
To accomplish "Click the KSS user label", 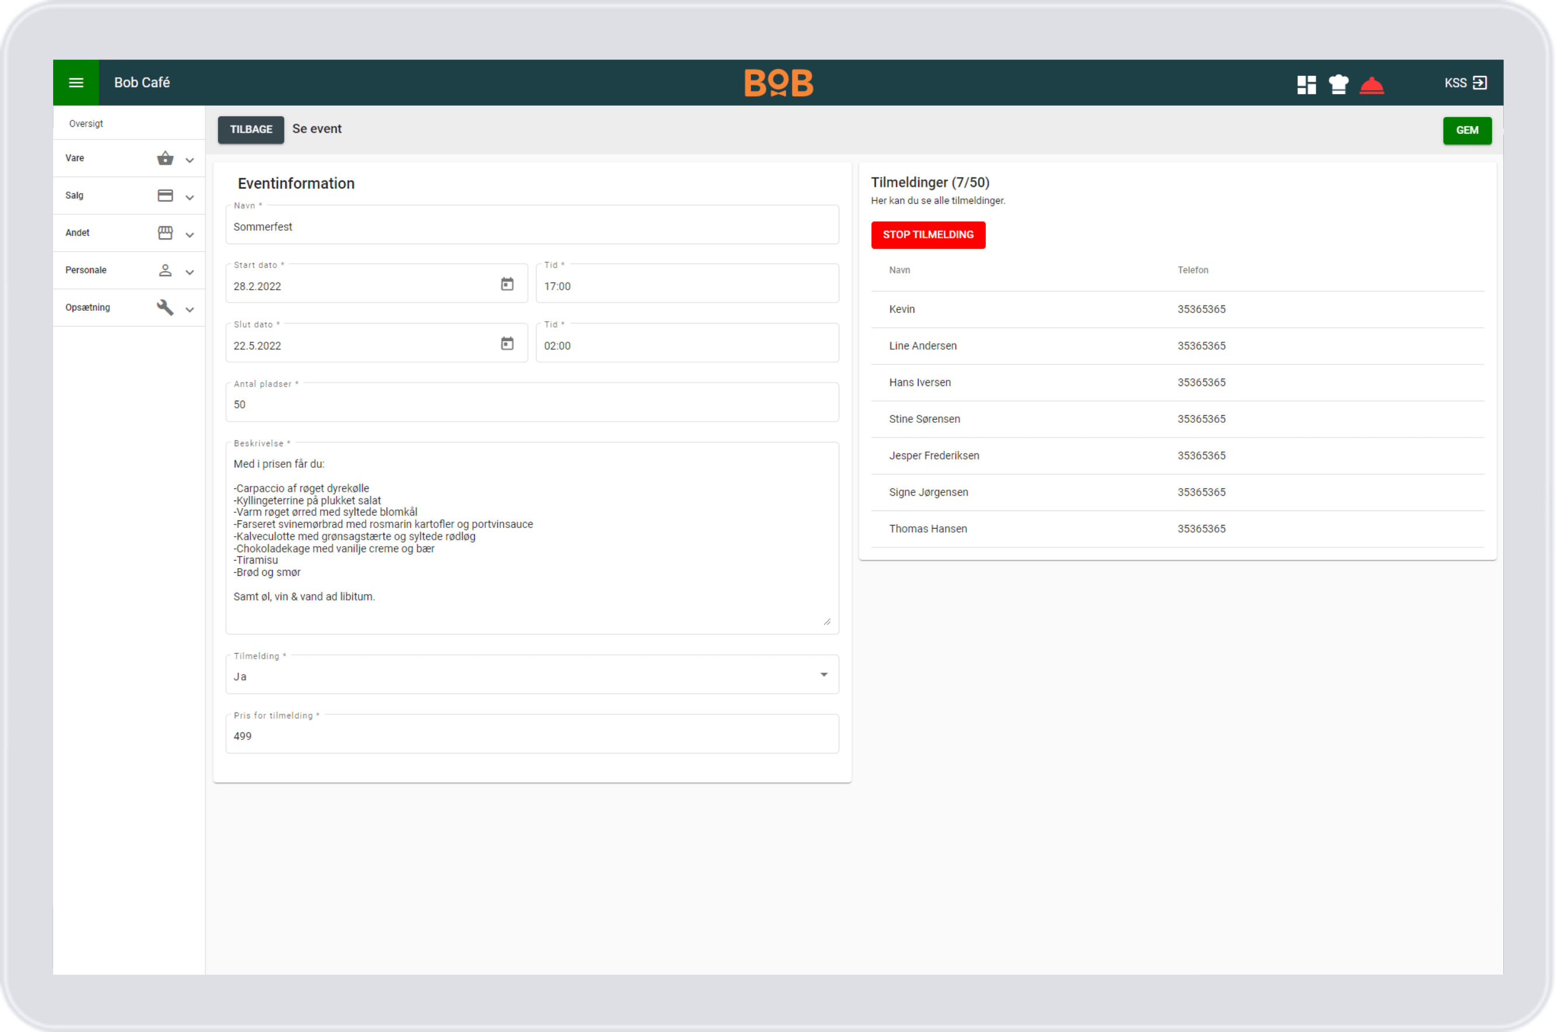I will pos(1455,83).
